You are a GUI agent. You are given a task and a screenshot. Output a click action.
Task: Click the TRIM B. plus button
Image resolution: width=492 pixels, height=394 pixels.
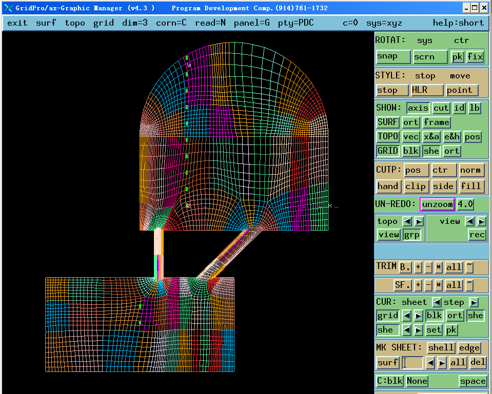418,267
